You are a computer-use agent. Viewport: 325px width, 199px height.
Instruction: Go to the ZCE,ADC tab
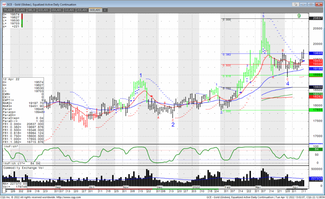82,10
